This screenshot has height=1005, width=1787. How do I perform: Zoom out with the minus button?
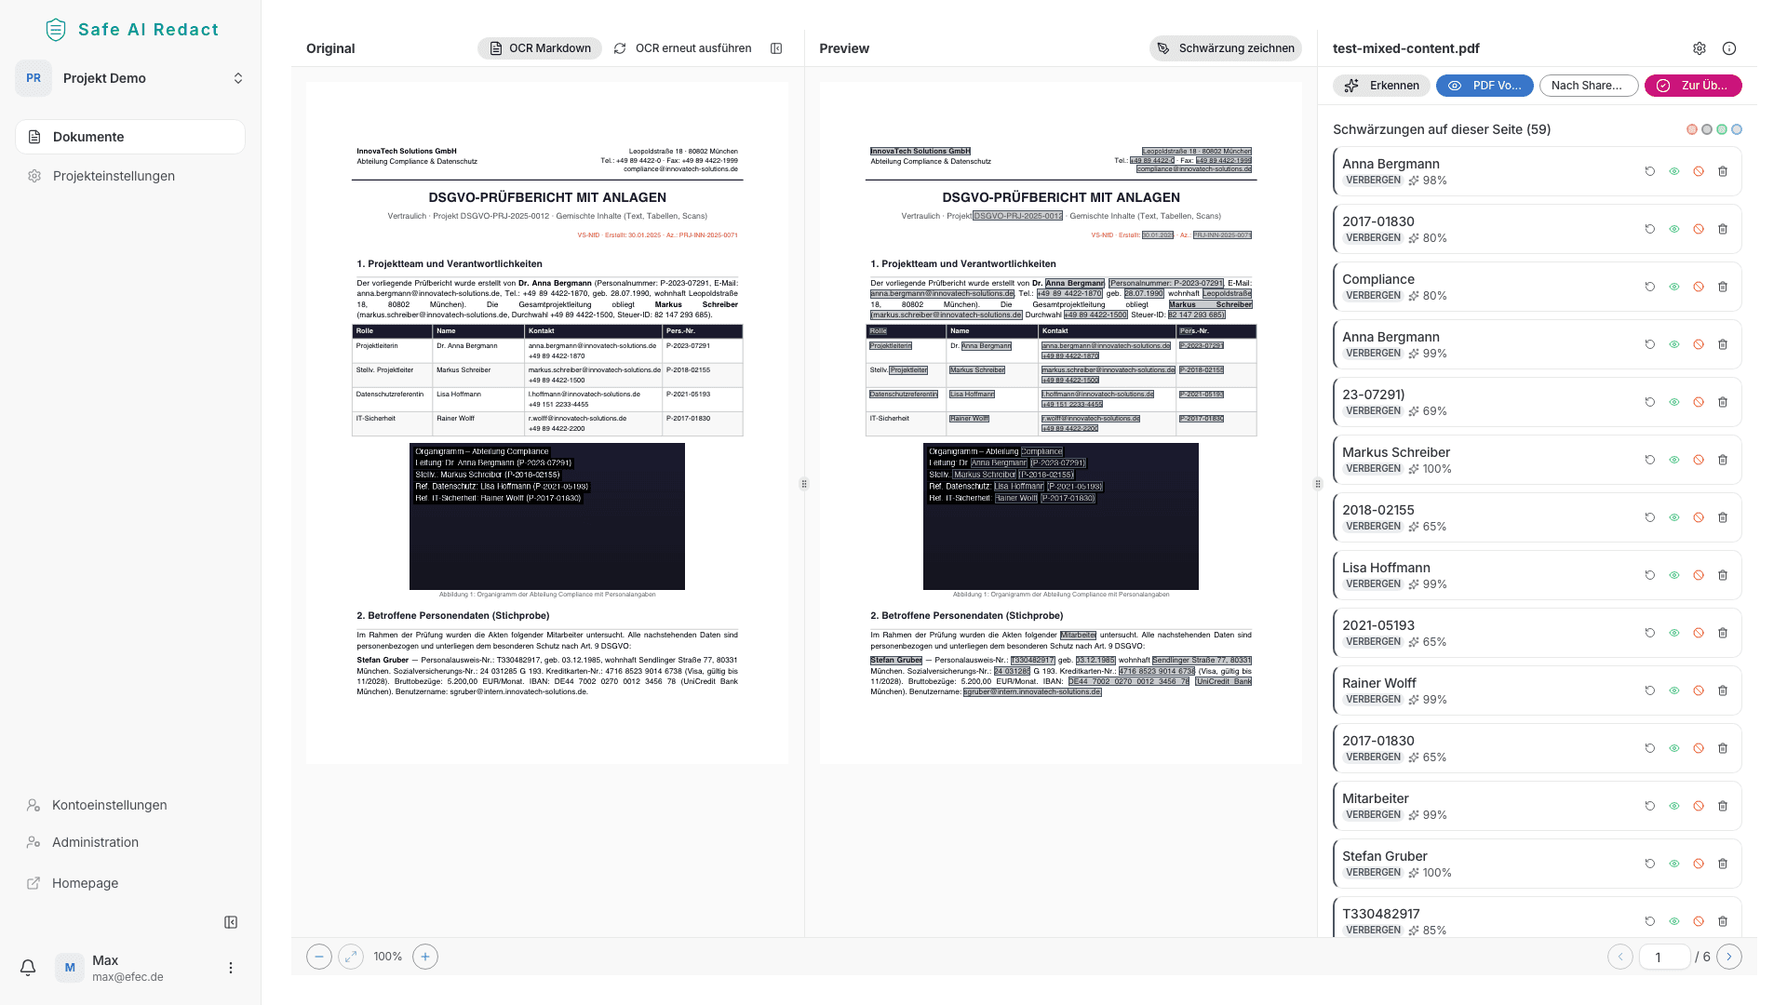pyautogui.click(x=319, y=957)
